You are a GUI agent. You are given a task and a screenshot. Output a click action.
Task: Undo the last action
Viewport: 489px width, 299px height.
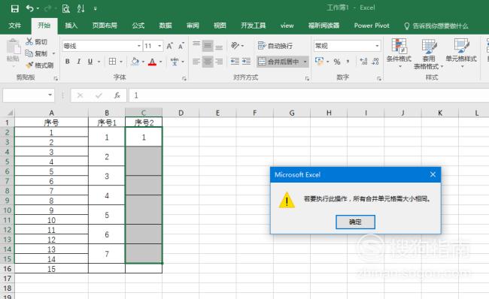pos(30,8)
